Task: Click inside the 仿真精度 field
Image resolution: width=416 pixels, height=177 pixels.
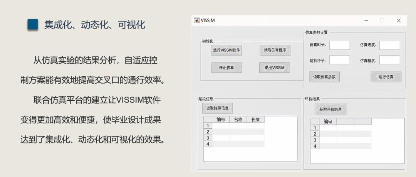Action: (x=389, y=60)
